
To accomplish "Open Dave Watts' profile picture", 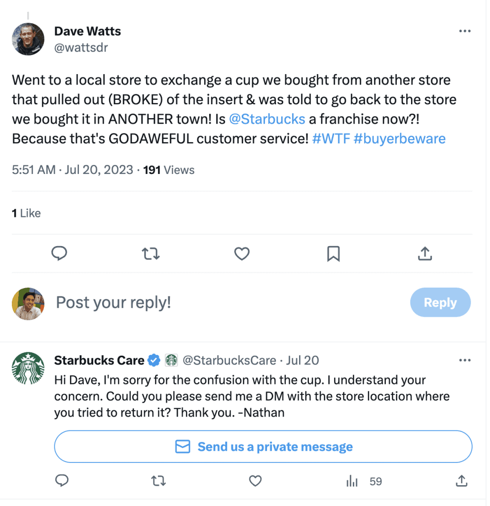I will (x=28, y=39).
